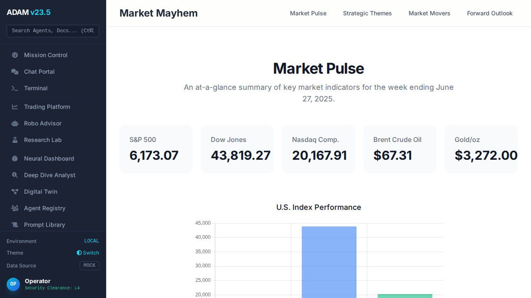Toggle the MOCK data source badge
531x298 pixels.
pos(89,266)
